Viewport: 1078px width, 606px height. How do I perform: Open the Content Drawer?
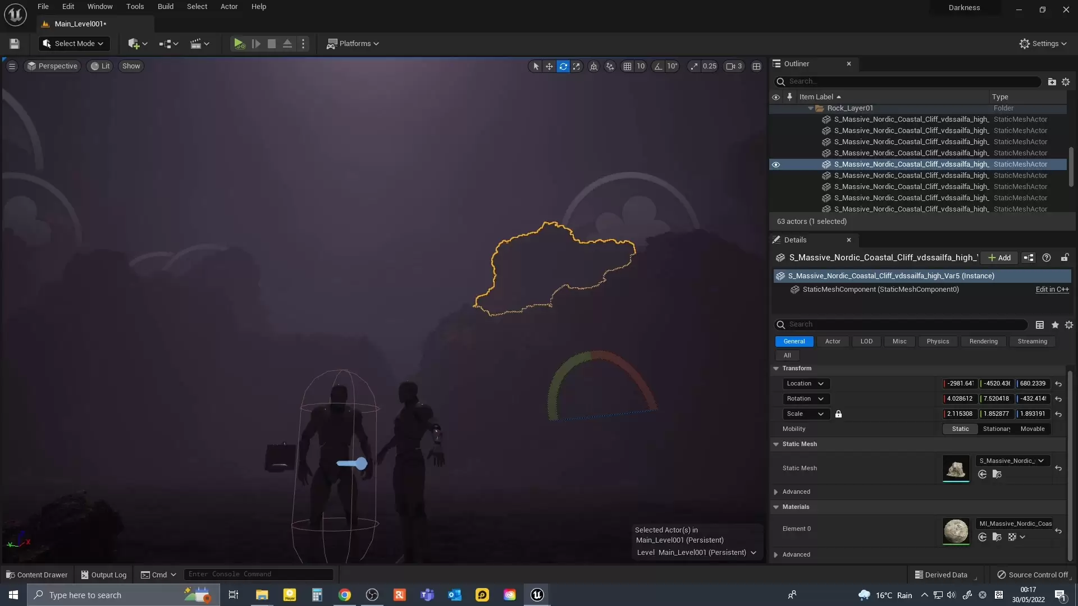[37, 575]
